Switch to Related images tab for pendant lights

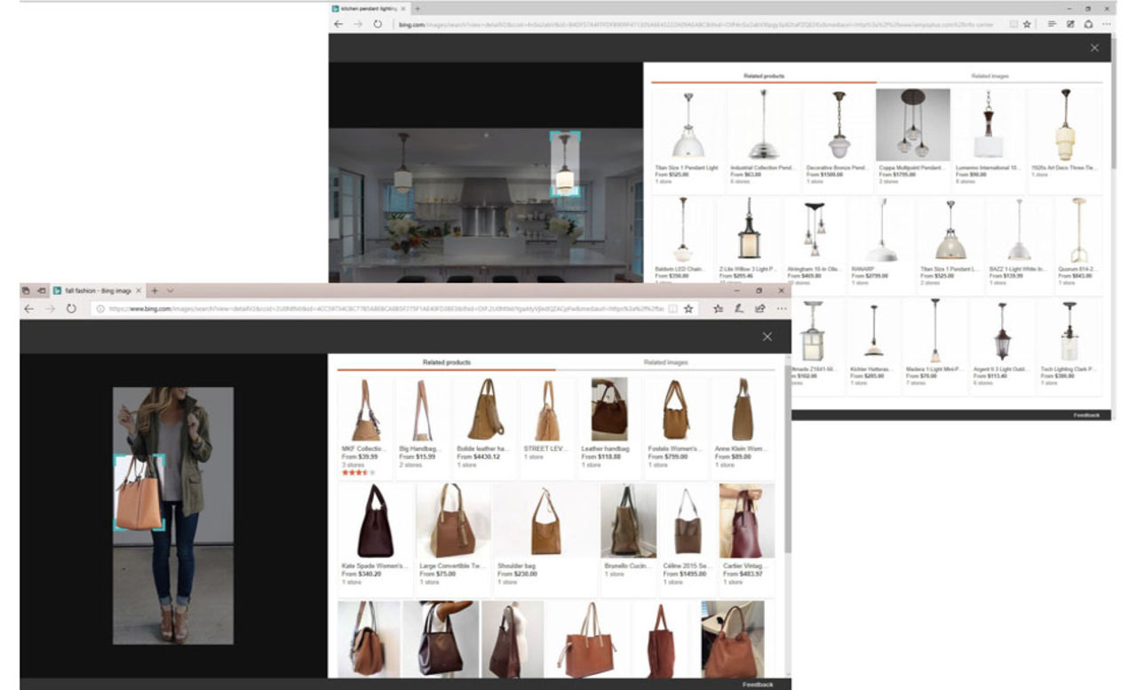tap(990, 76)
